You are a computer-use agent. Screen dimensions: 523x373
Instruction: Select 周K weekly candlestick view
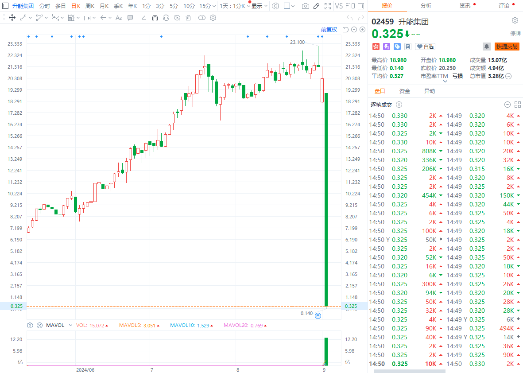pyautogui.click(x=90, y=6)
